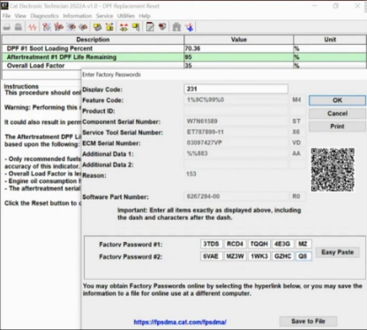Click the gray binoculars toolbar icon
The image size is (367, 330).
(x=176, y=27)
